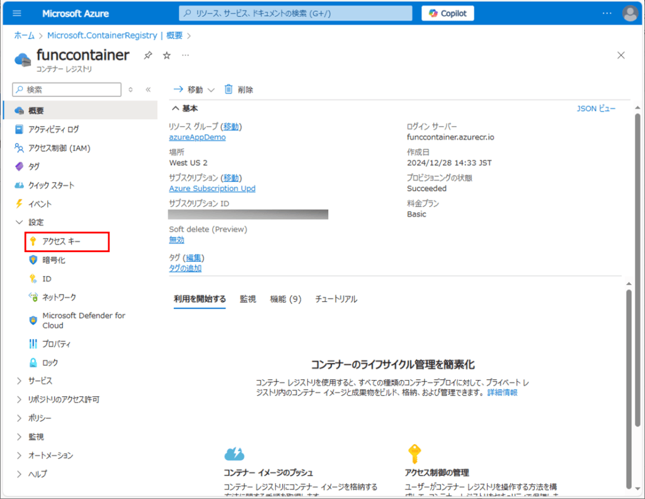Open Copilot from the top bar
Image resolution: width=645 pixels, height=499 pixels.
(447, 13)
